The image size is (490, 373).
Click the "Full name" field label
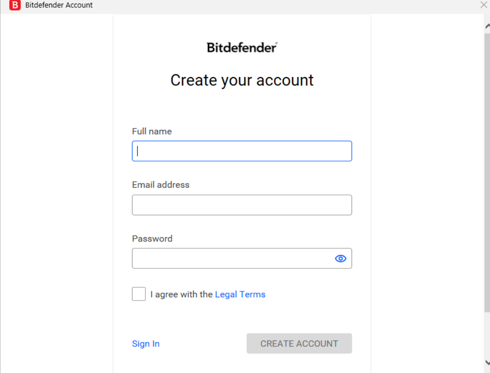point(152,131)
